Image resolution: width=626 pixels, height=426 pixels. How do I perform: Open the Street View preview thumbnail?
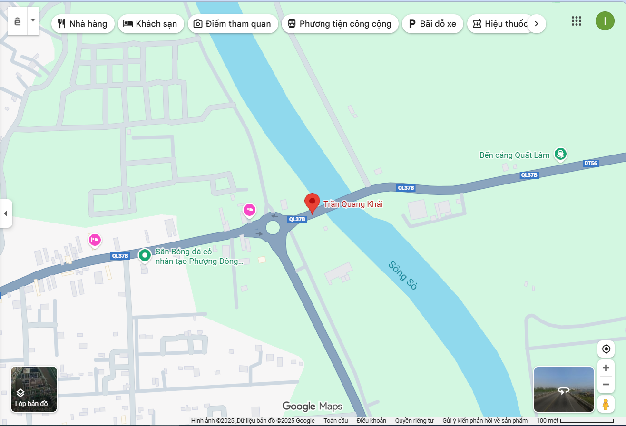(x=564, y=389)
